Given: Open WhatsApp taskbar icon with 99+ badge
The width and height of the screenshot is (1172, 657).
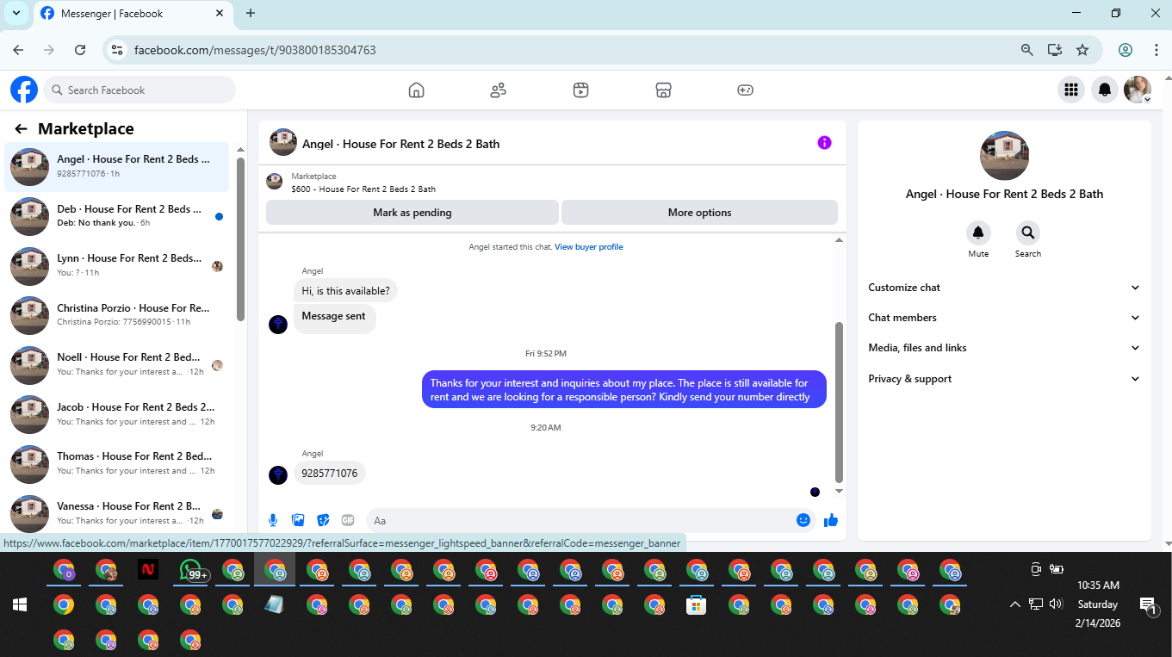Looking at the screenshot, I should (x=193, y=570).
